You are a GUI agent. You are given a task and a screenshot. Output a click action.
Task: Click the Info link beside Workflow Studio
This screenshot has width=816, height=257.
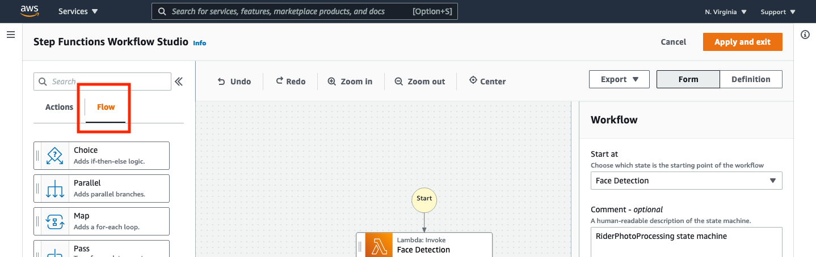point(200,42)
